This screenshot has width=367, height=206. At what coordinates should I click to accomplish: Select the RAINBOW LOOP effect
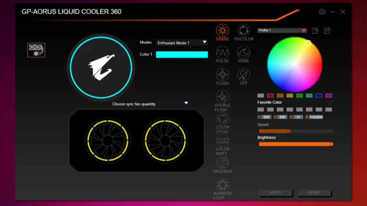coord(222,189)
